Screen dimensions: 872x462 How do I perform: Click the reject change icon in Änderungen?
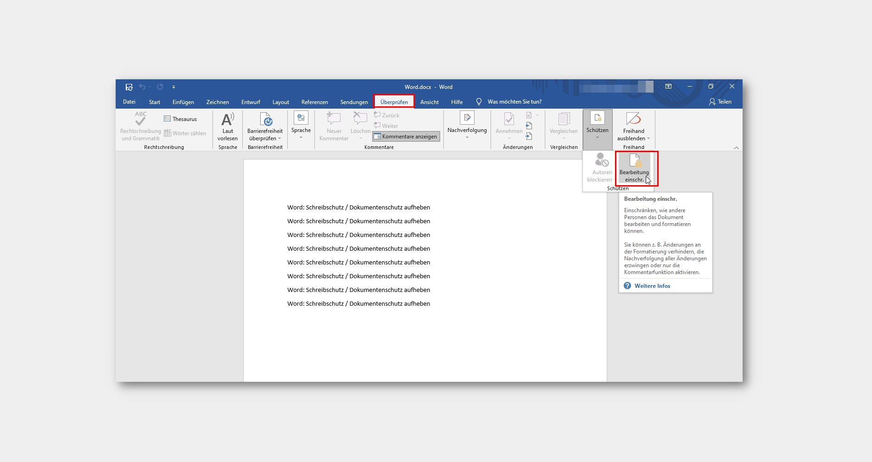tap(529, 115)
